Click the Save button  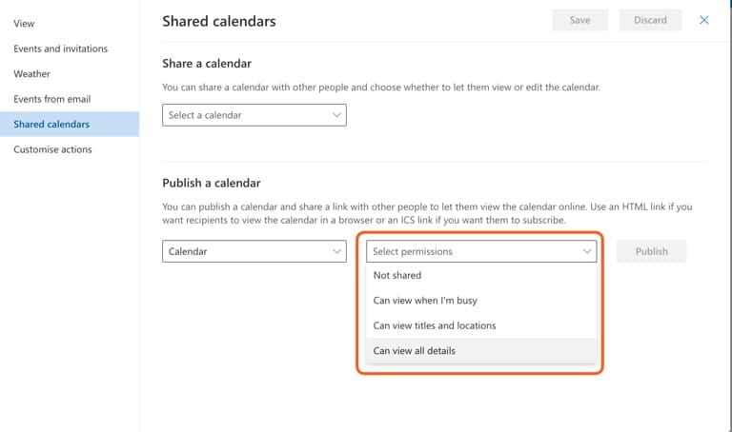(579, 20)
